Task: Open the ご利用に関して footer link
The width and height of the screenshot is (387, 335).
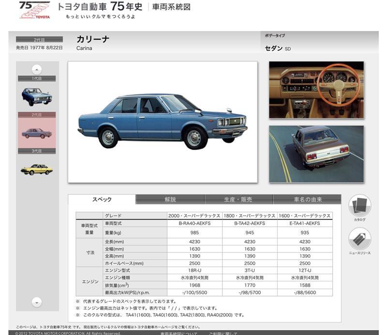Action: [223, 333]
